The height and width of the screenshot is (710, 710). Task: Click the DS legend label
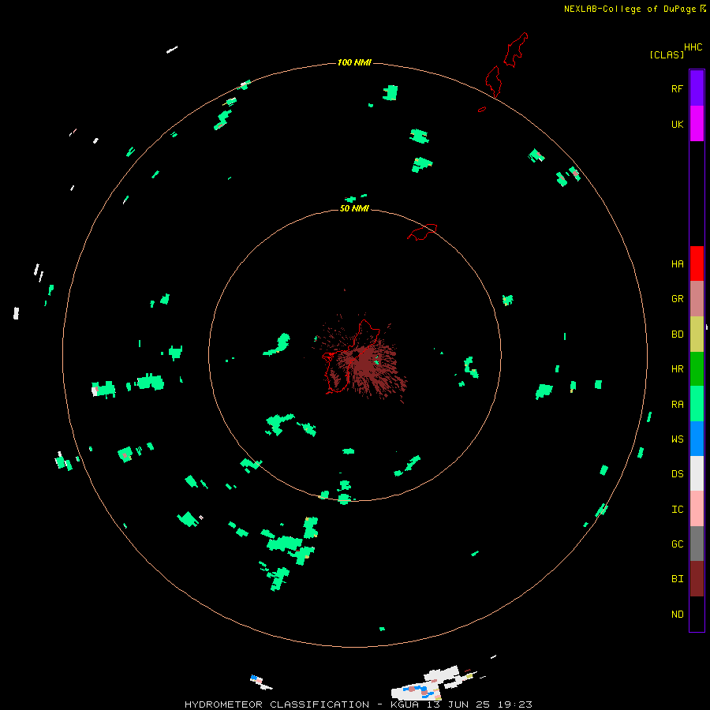(x=677, y=473)
